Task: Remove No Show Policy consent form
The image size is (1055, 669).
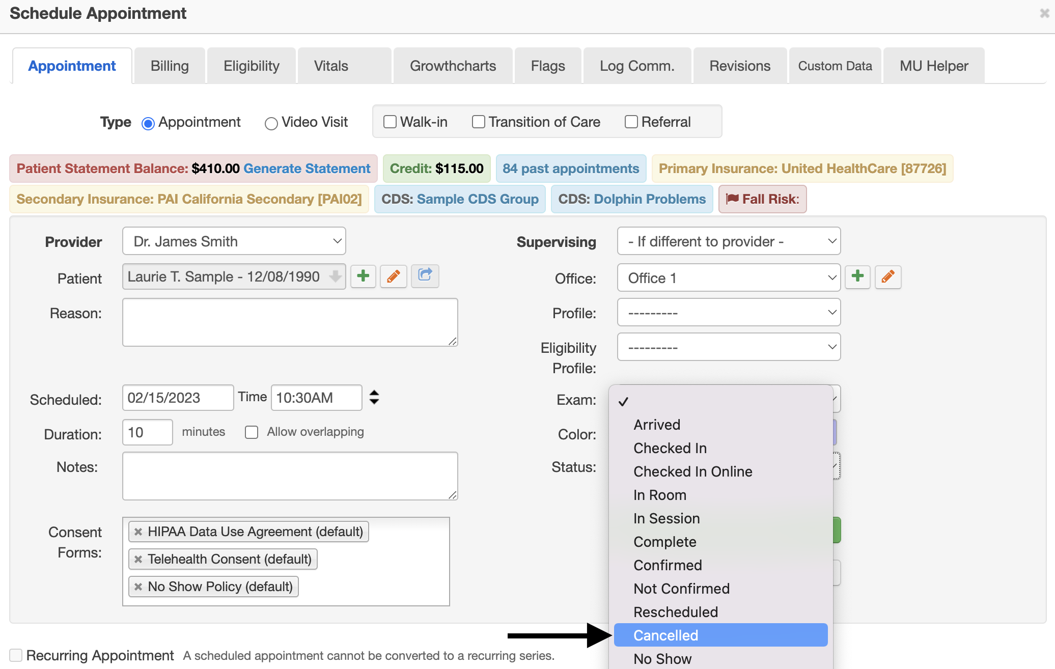Action: coord(138,587)
